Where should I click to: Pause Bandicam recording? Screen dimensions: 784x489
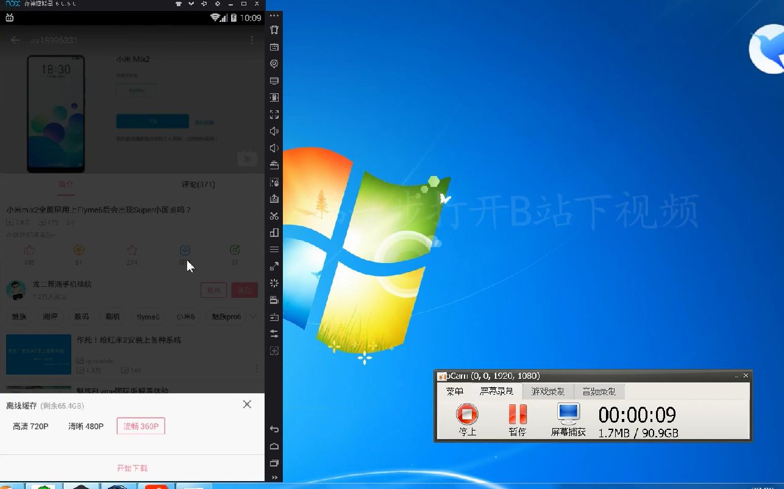pos(518,420)
